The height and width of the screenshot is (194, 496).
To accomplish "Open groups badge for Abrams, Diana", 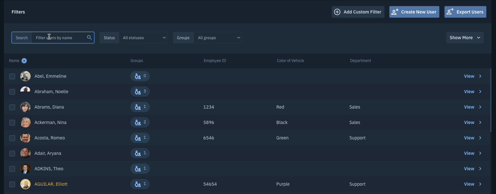I will coord(140,107).
